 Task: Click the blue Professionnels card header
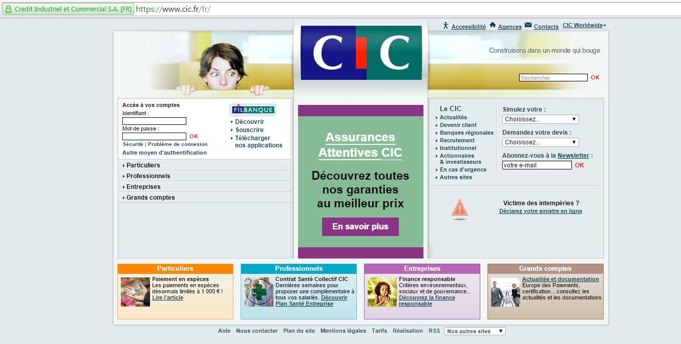coord(299,268)
